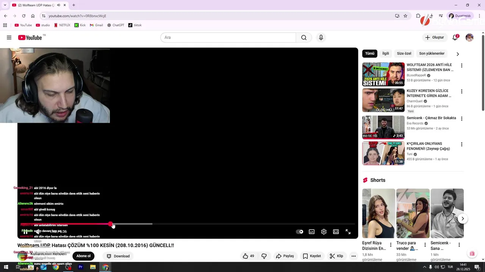
Task: Toggle subtitles (CC) in the player
Action: click(312, 232)
